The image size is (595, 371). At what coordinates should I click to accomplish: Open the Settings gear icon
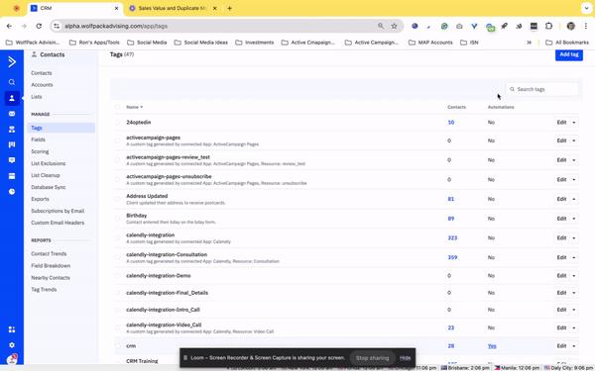click(x=12, y=345)
